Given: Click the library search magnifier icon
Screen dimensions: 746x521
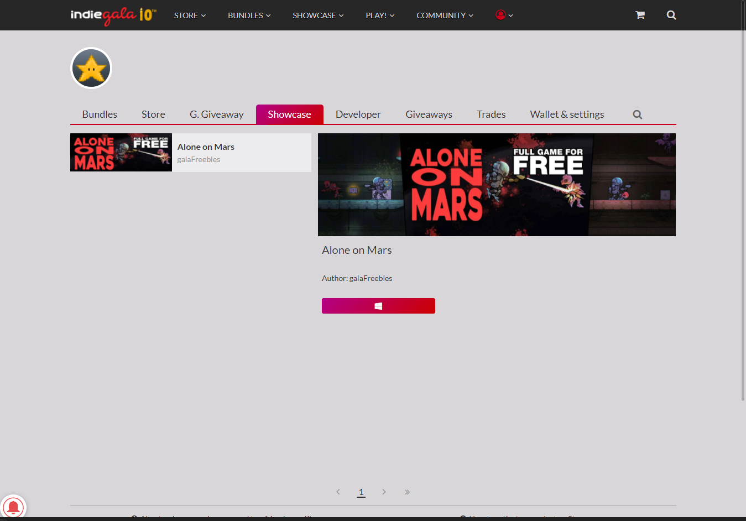Looking at the screenshot, I should click(638, 114).
